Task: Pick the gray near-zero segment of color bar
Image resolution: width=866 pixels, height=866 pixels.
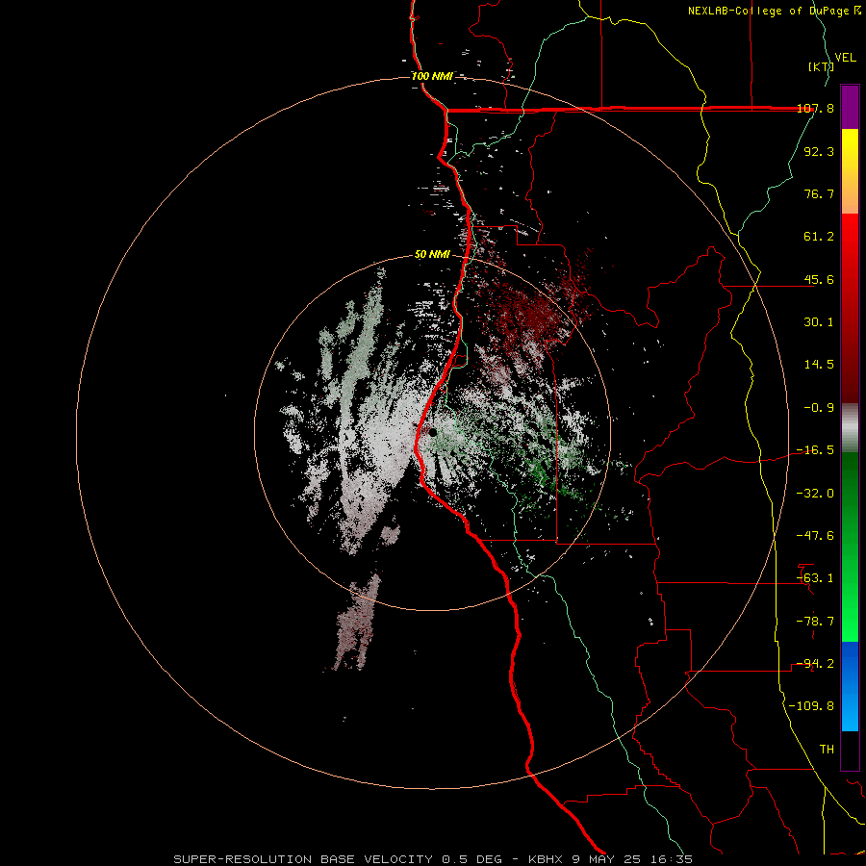Action: (x=850, y=428)
